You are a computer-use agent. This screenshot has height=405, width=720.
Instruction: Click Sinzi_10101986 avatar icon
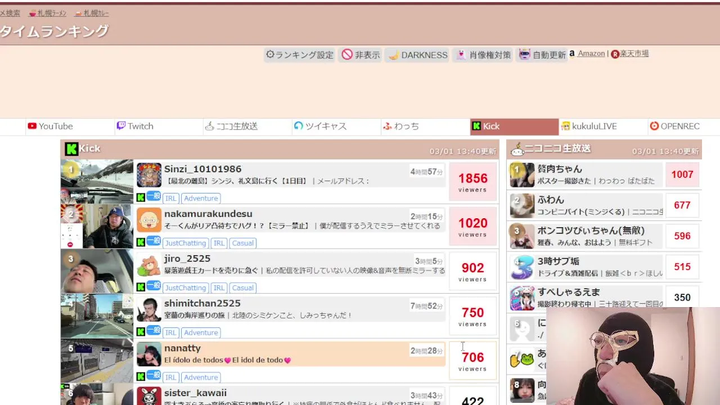pos(149,175)
